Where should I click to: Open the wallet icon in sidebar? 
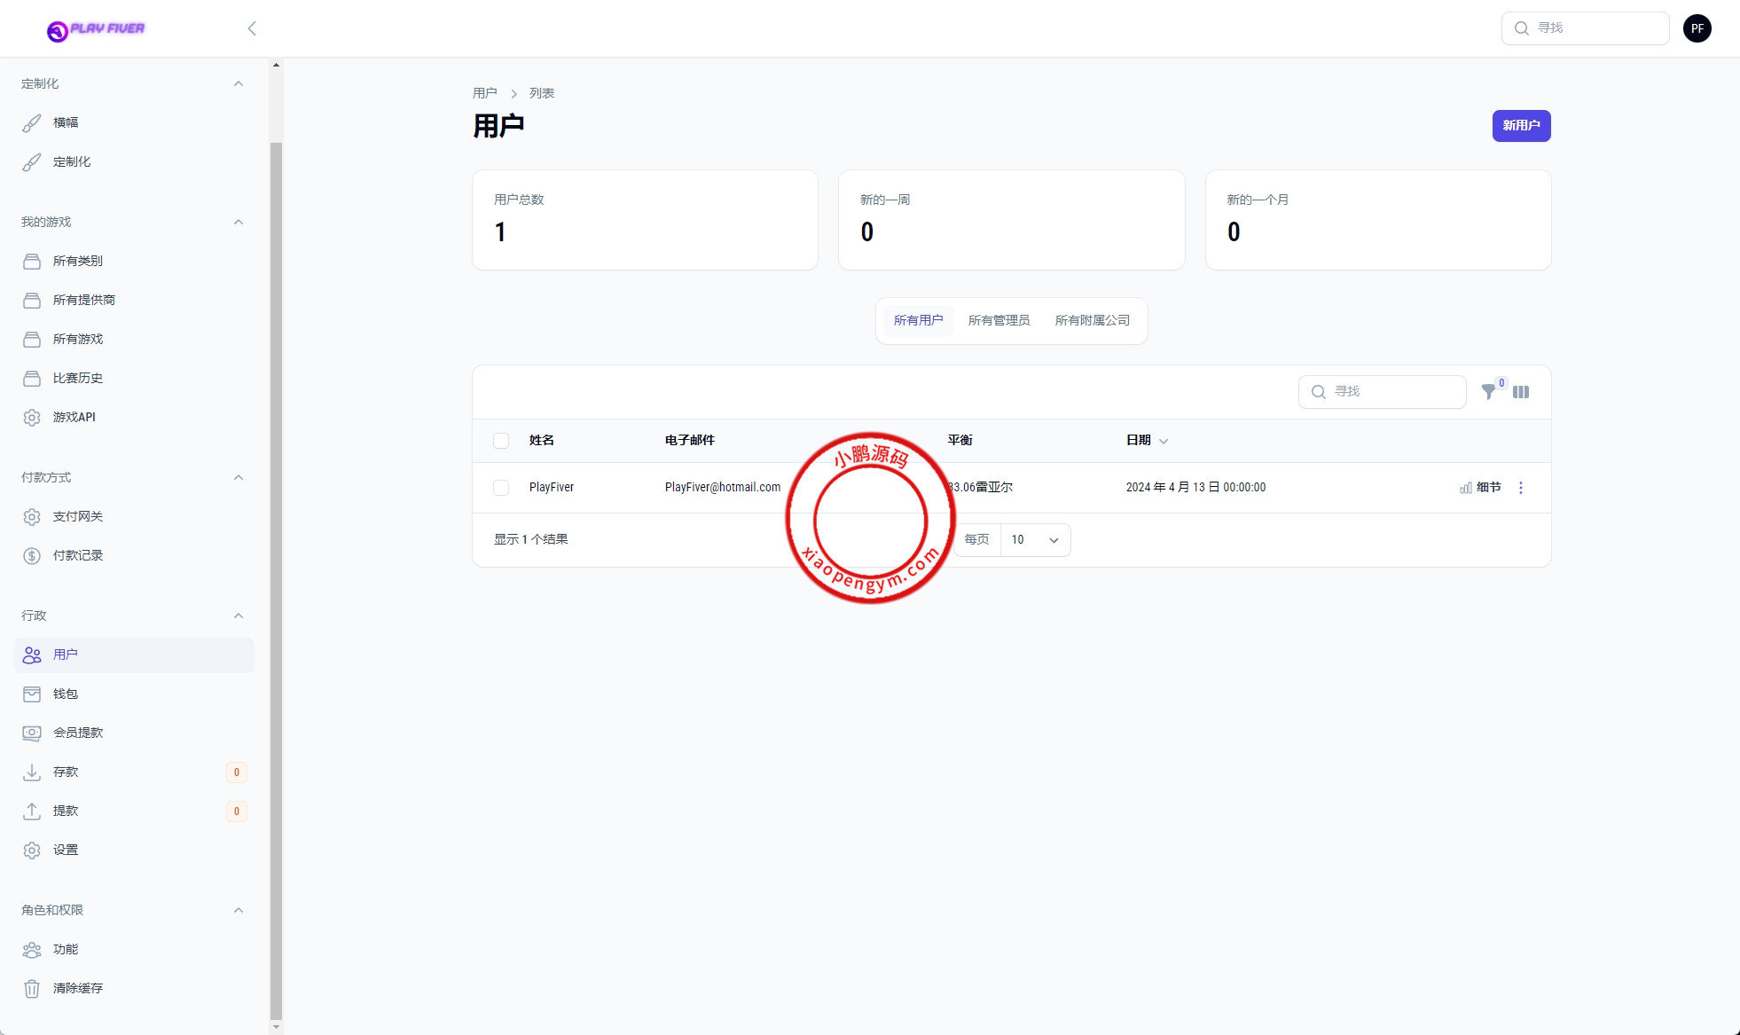click(x=32, y=694)
